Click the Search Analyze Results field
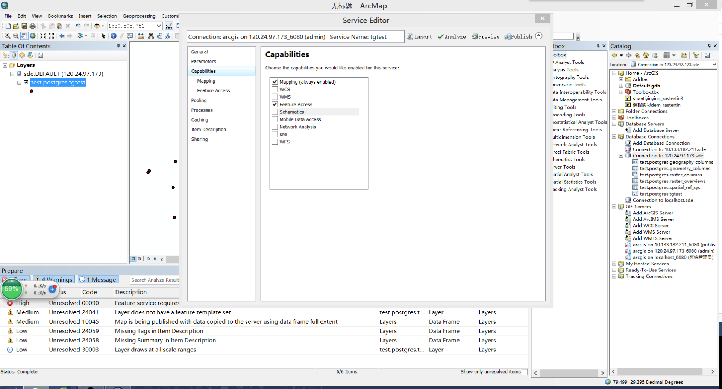722x389 pixels. pos(155,280)
